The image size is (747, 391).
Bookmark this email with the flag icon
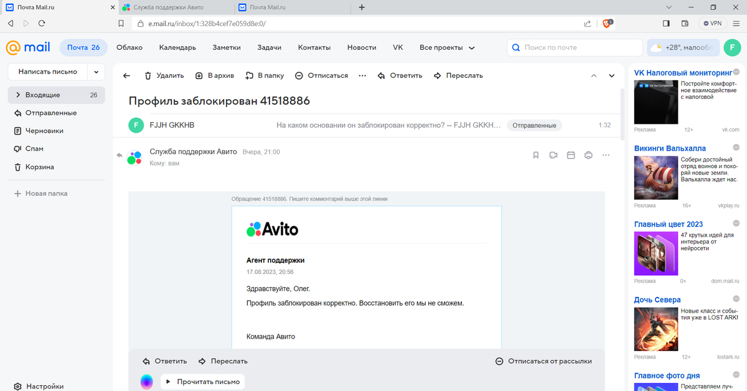point(535,155)
